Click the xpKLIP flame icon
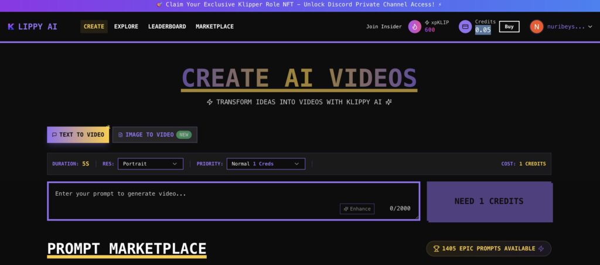 pyautogui.click(x=415, y=27)
